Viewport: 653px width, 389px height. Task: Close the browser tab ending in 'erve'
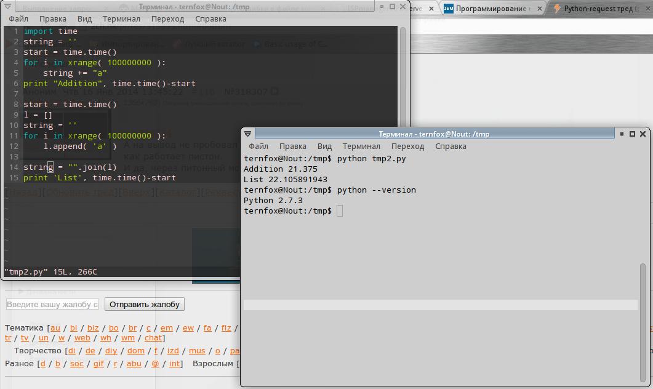[431, 9]
